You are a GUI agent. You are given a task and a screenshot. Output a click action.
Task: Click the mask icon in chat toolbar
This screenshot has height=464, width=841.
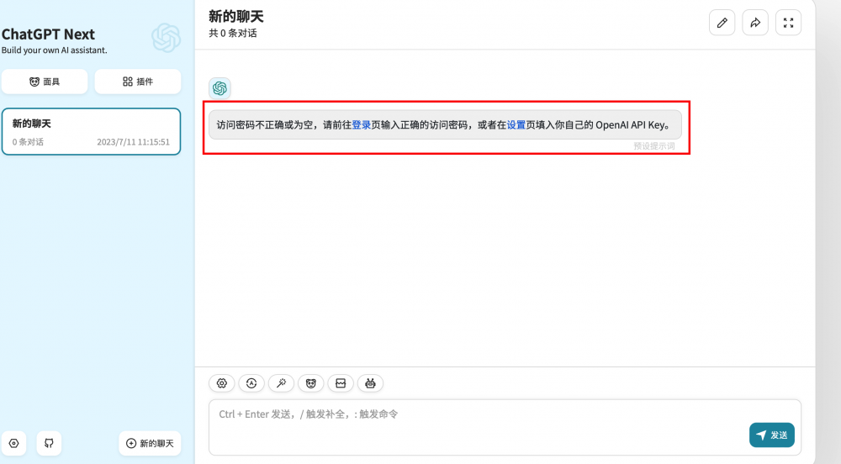coord(311,383)
